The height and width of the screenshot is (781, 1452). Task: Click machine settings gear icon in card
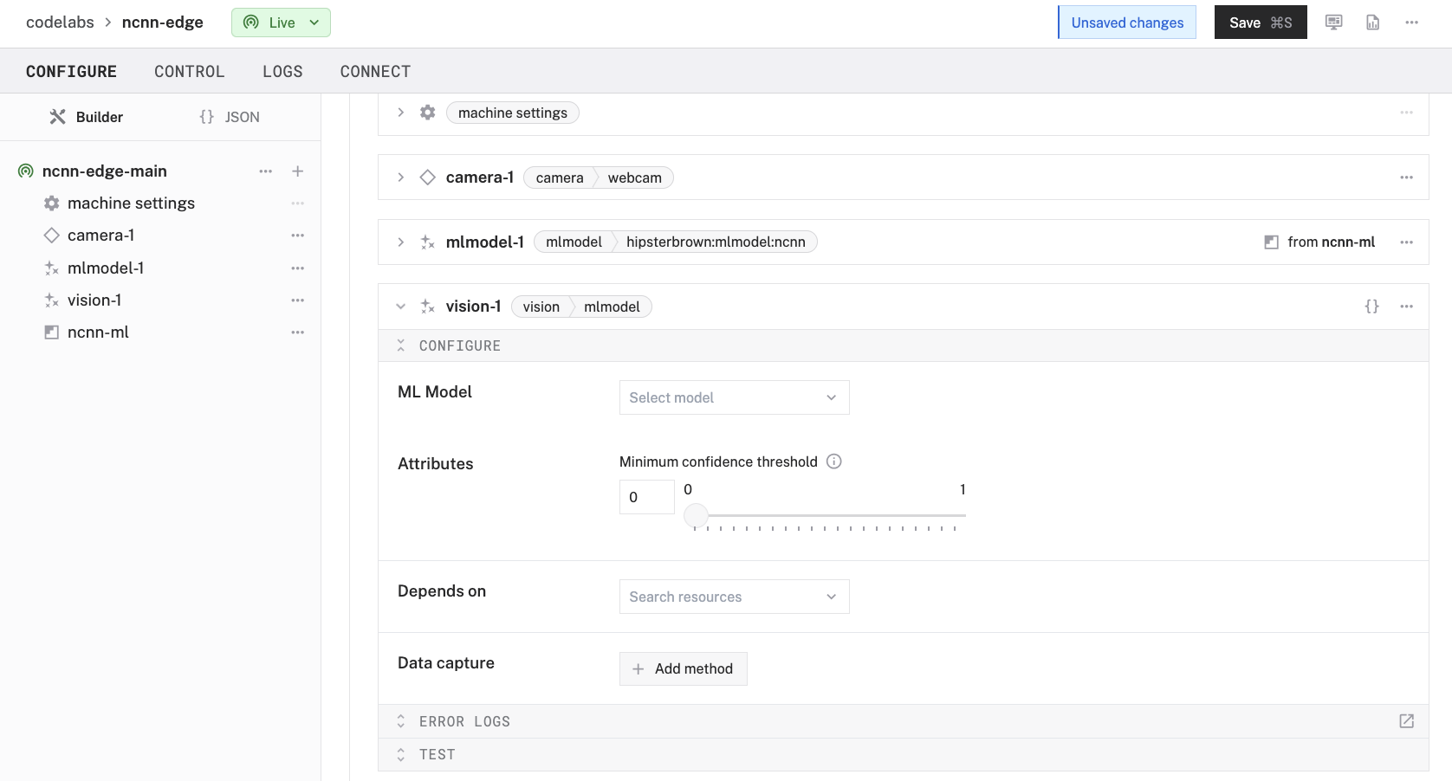pyautogui.click(x=428, y=113)
